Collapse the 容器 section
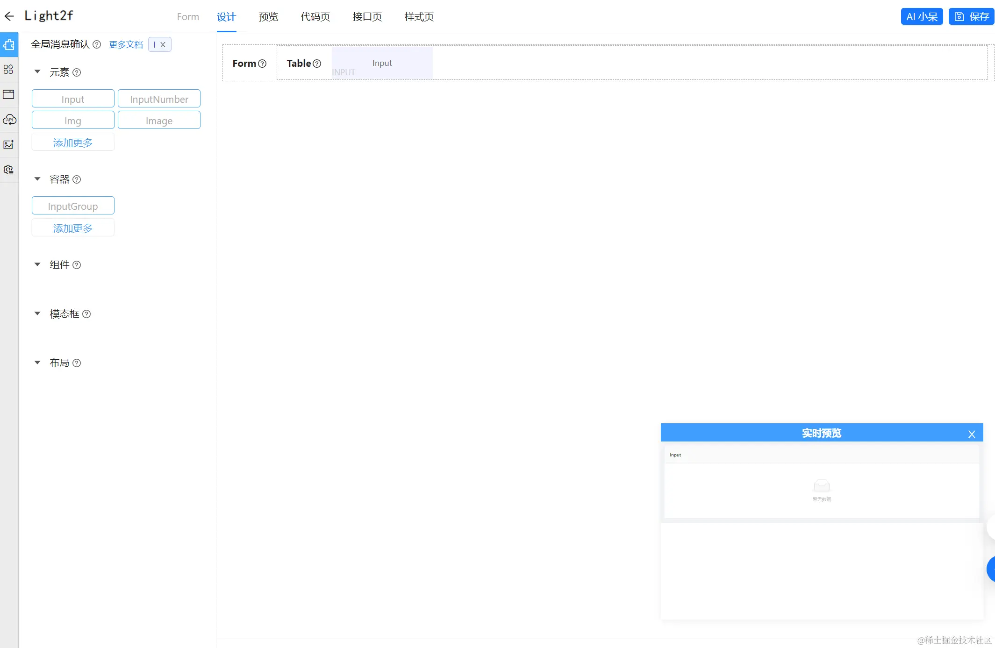 (x=37, y=179)
